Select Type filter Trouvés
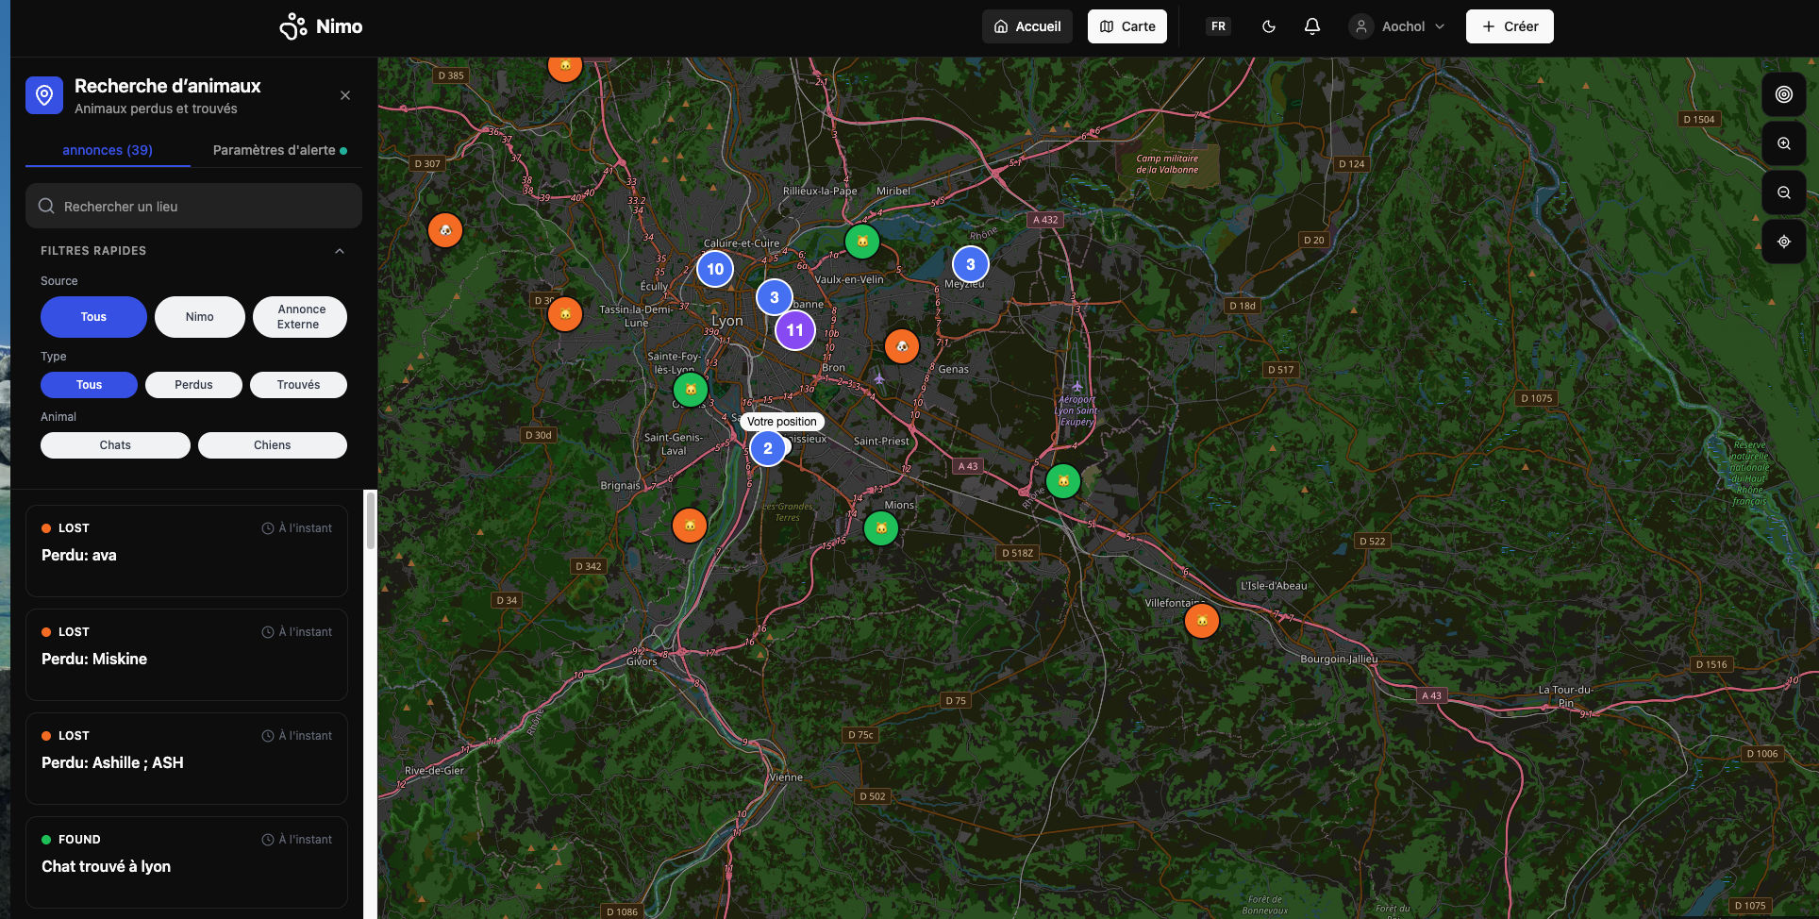The height and width of the screenshot is (919, 1819). click(298, 385)
